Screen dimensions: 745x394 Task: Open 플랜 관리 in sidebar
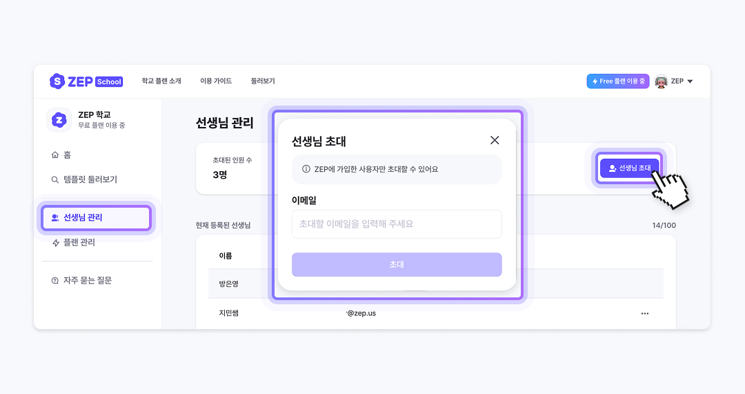[79, 242]
